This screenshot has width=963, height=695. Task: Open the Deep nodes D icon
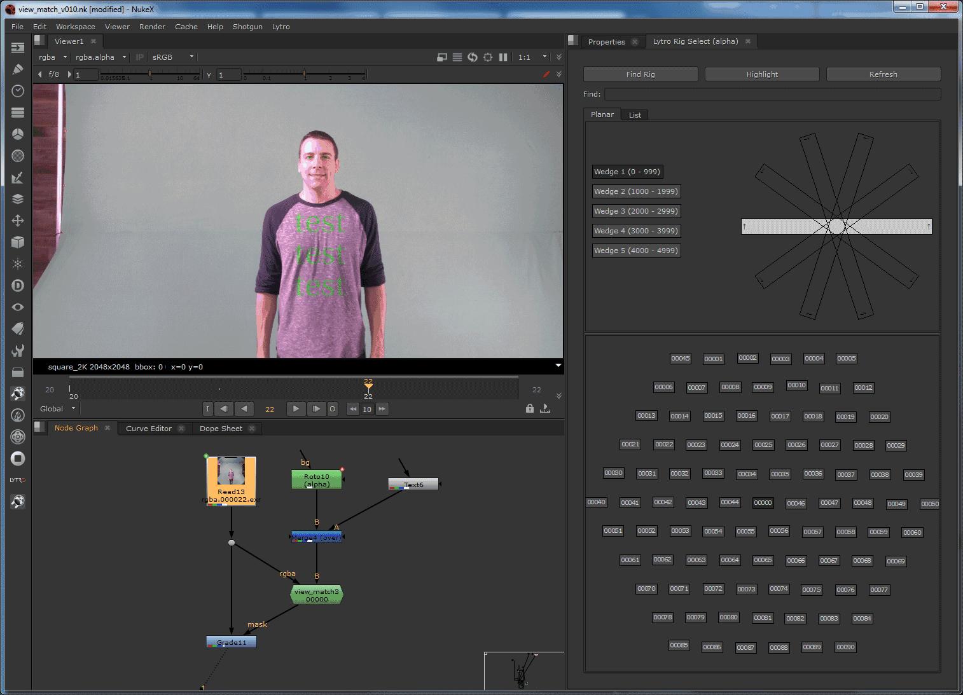coord(18,286)
